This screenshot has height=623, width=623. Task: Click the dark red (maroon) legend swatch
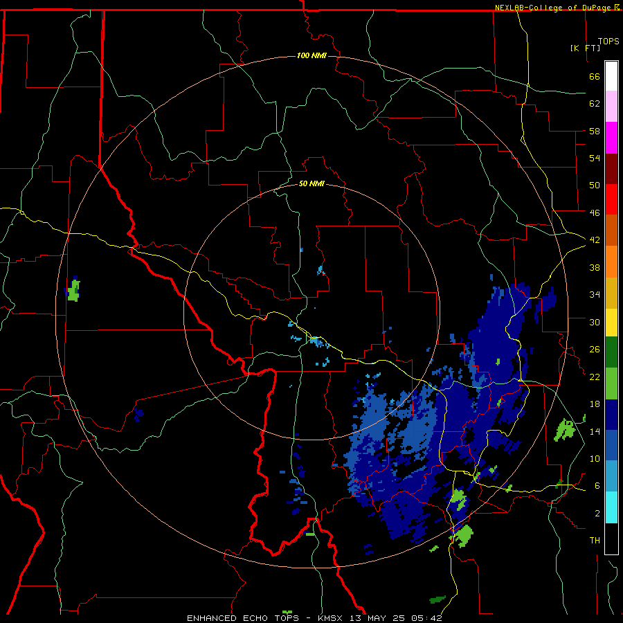coord(611,168)
